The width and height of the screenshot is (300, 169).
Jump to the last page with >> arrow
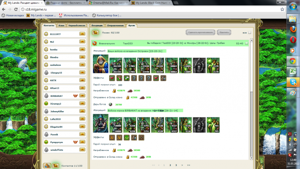click(x=189, y=165)
